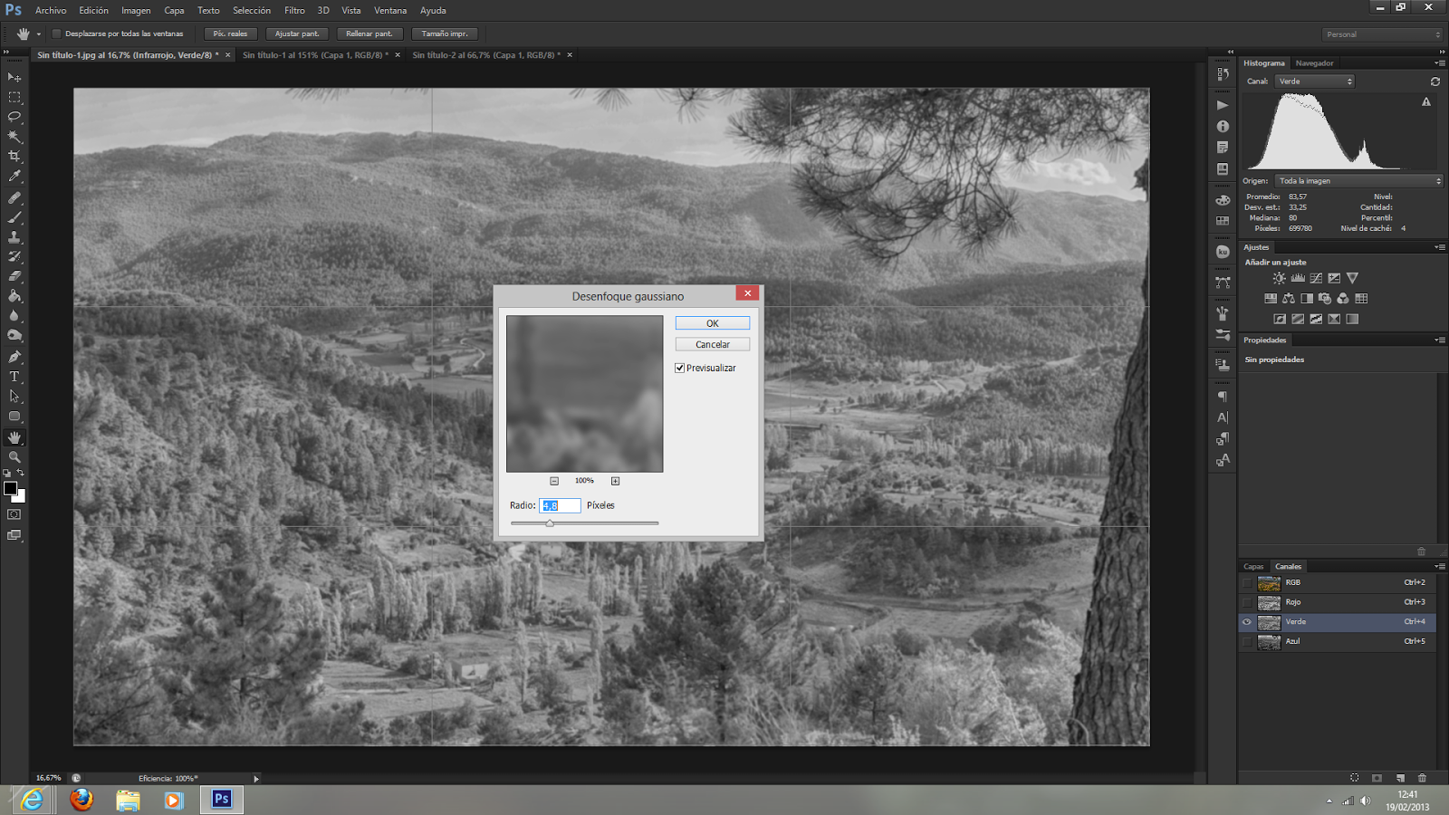Uncheck the Previsualizar checkbox
The image size is (1449, 815).
(679, 368)
